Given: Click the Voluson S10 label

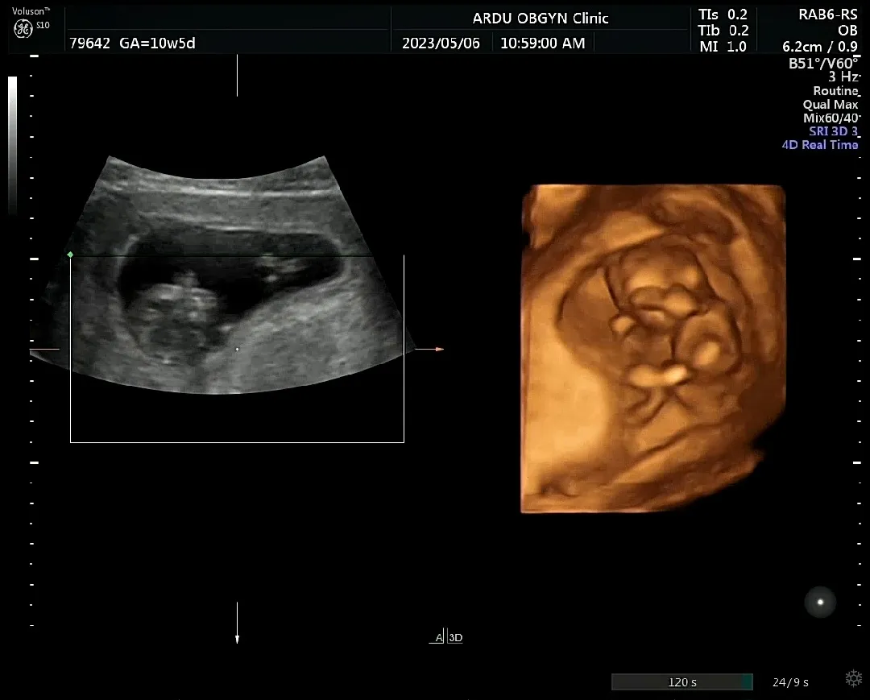Looking at the screenshot, I should point(31,18).
